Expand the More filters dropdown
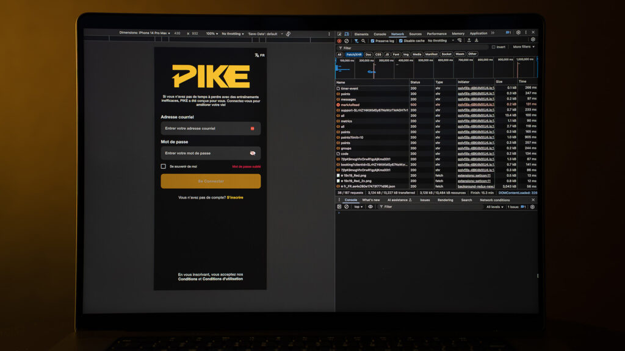Viewport: 625px width, 351px height. (524, 47)
